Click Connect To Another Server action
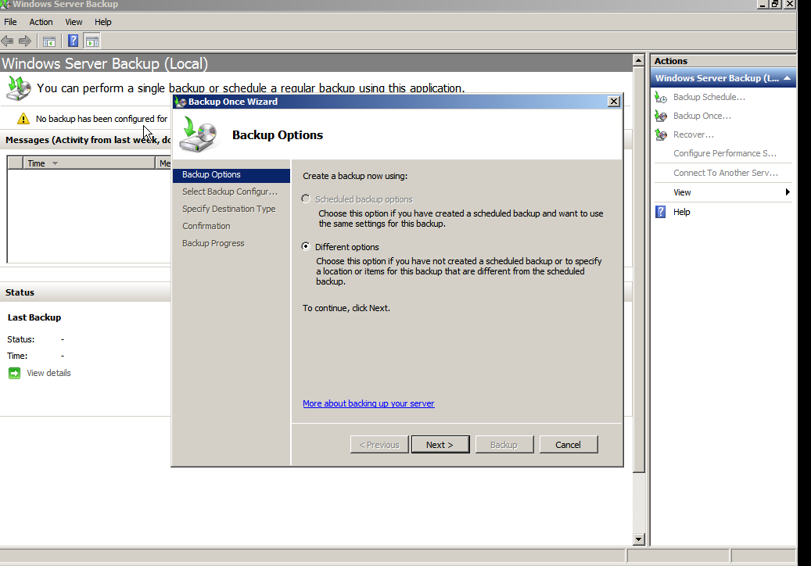 point(725,173)
